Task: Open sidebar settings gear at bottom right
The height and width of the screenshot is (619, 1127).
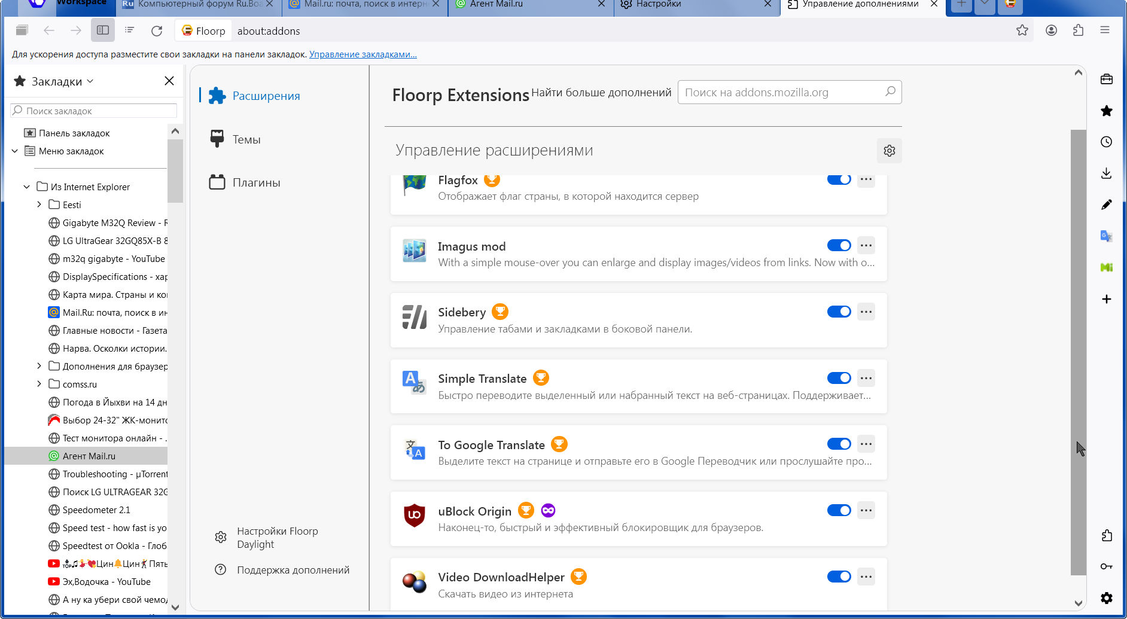Action: [1107, 597]
